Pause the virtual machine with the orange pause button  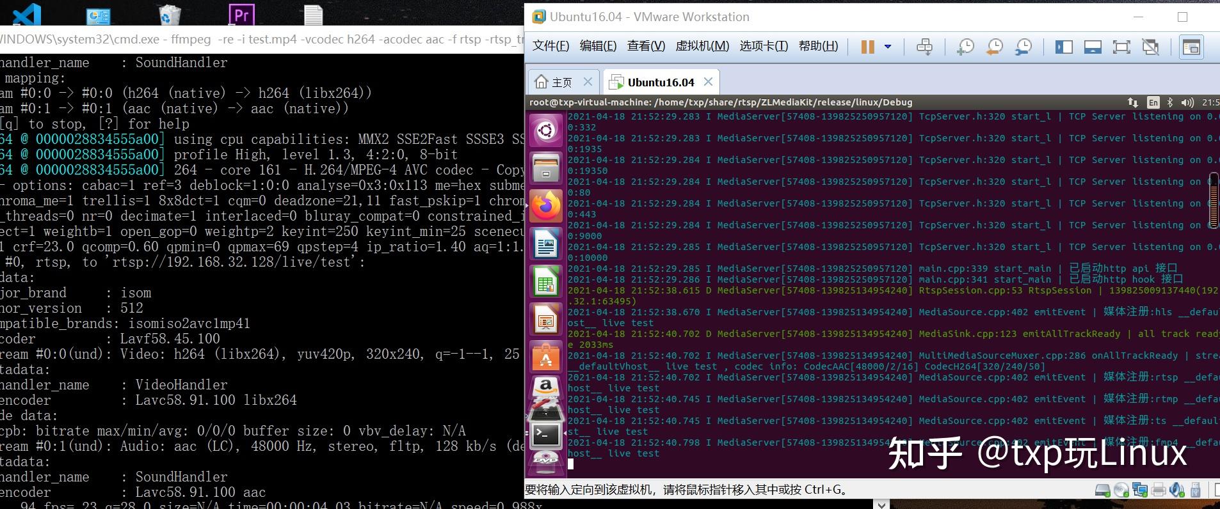pos(867,47)
